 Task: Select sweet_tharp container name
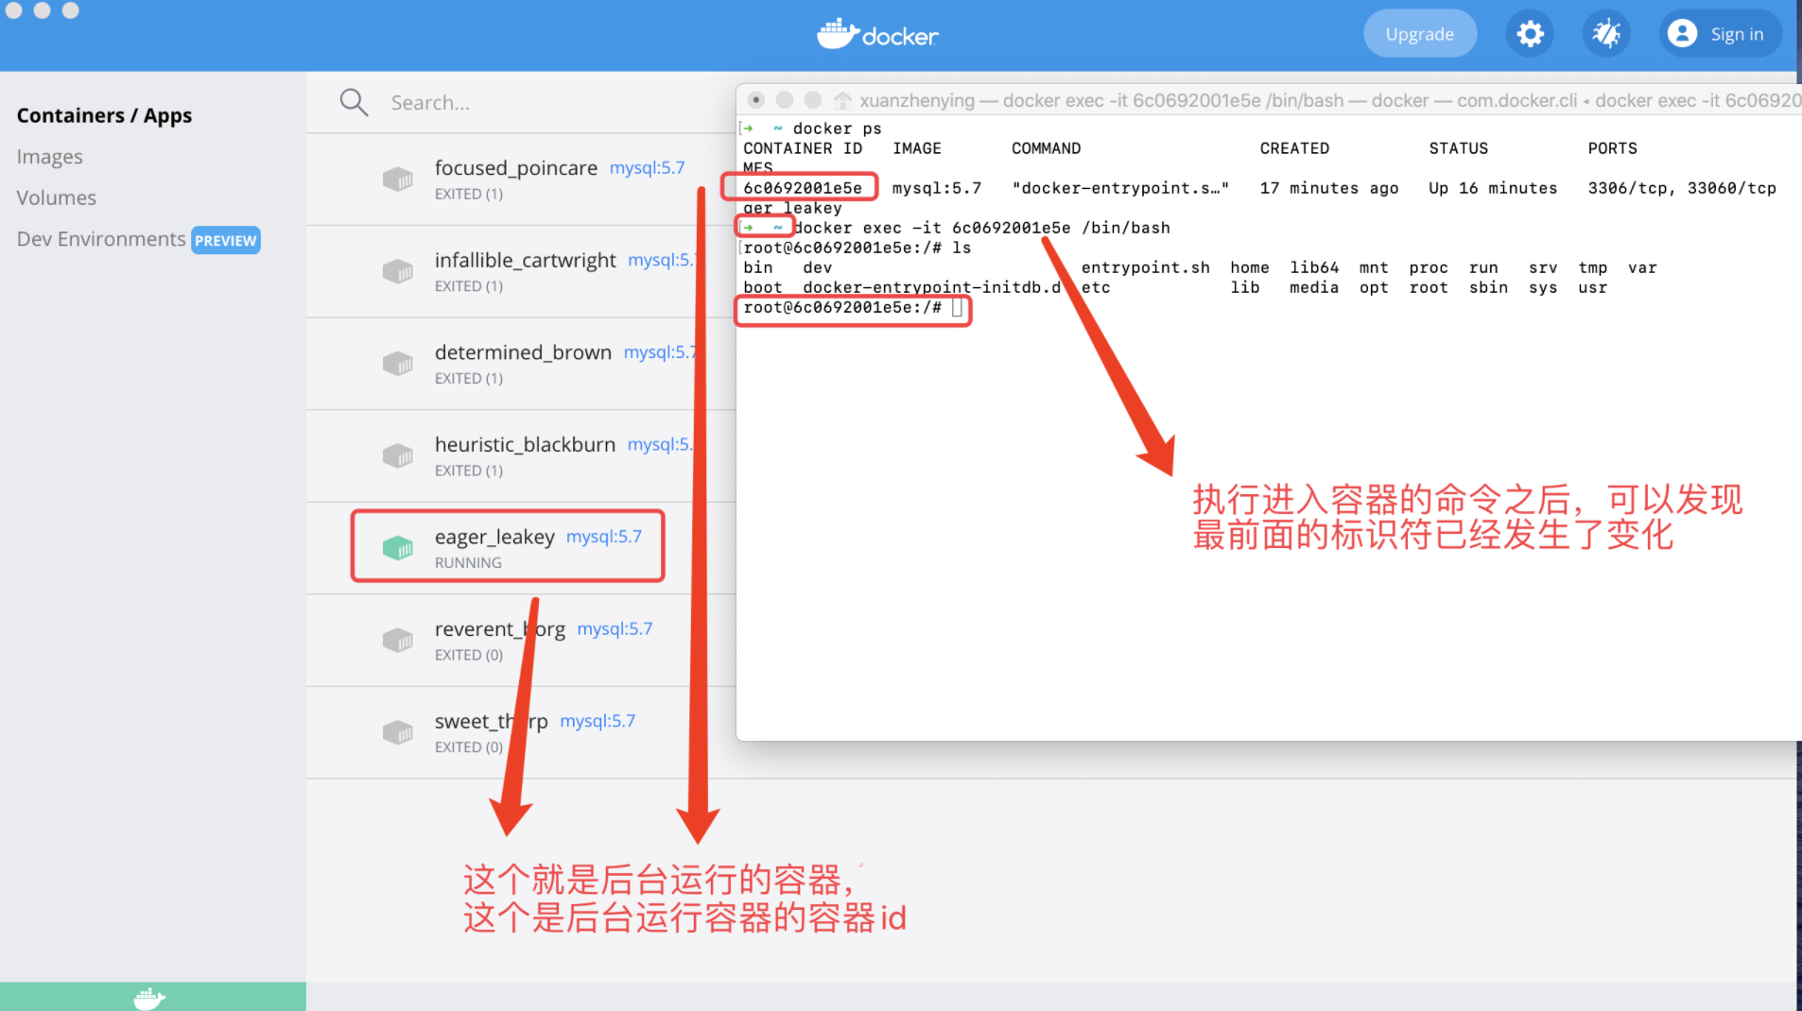tap(492, 721)
